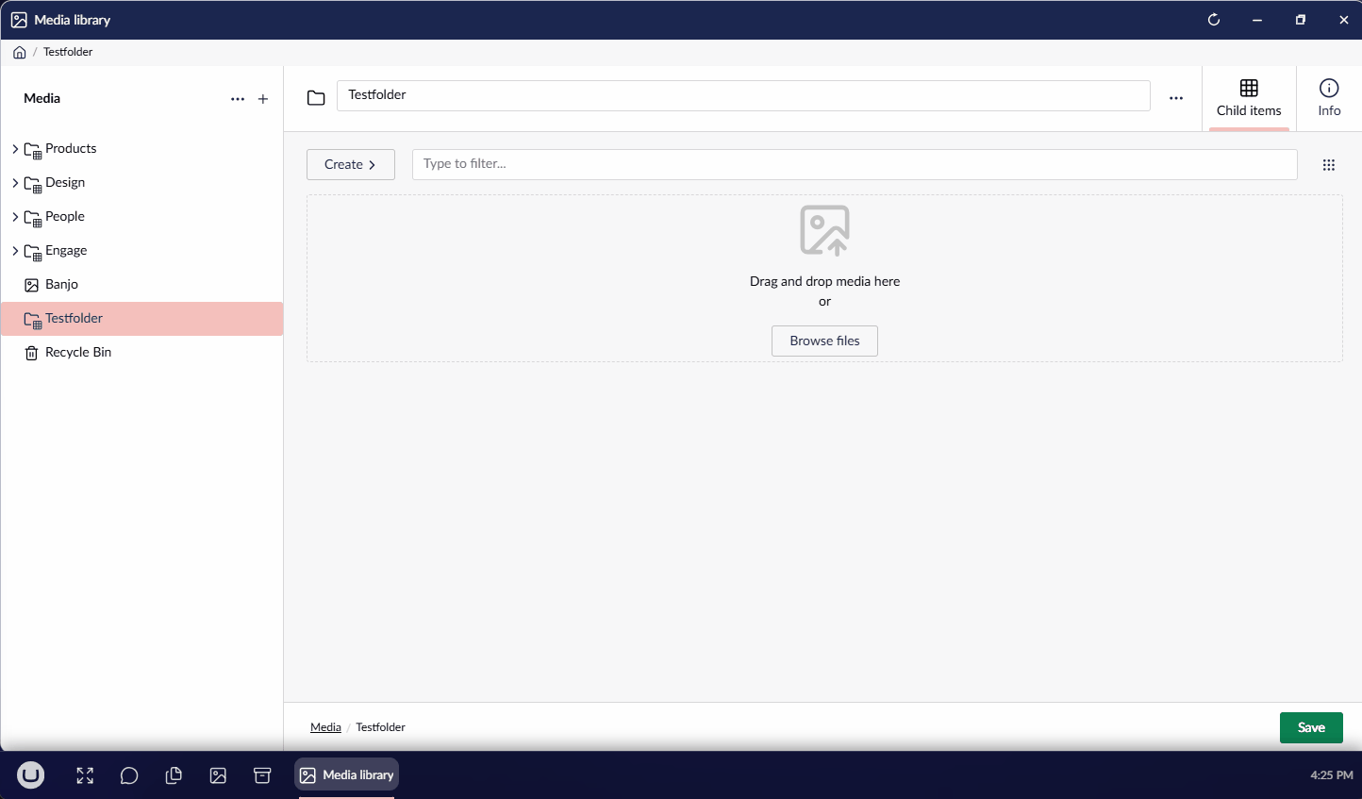The width and height of the screenshot is (1362, 799).
Task: Select the People folder label in the tree
Action: [x=65, y=217]
